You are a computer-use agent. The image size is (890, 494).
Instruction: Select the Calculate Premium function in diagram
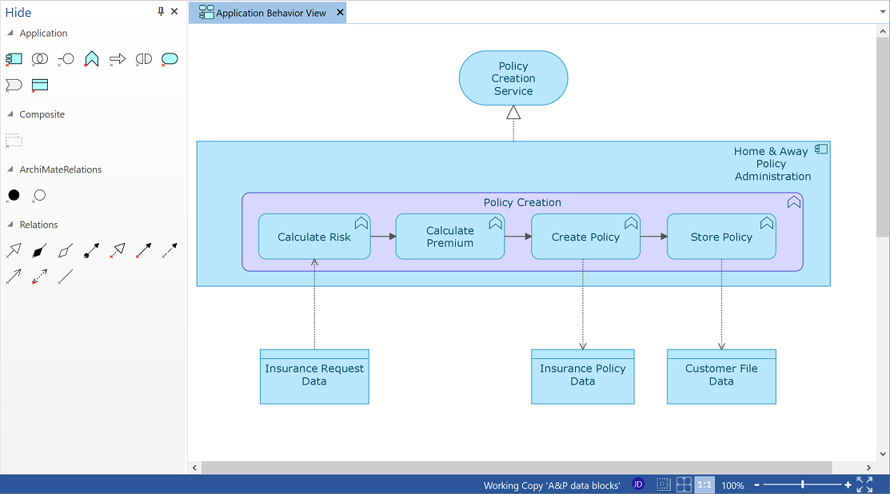click(449, 237)
